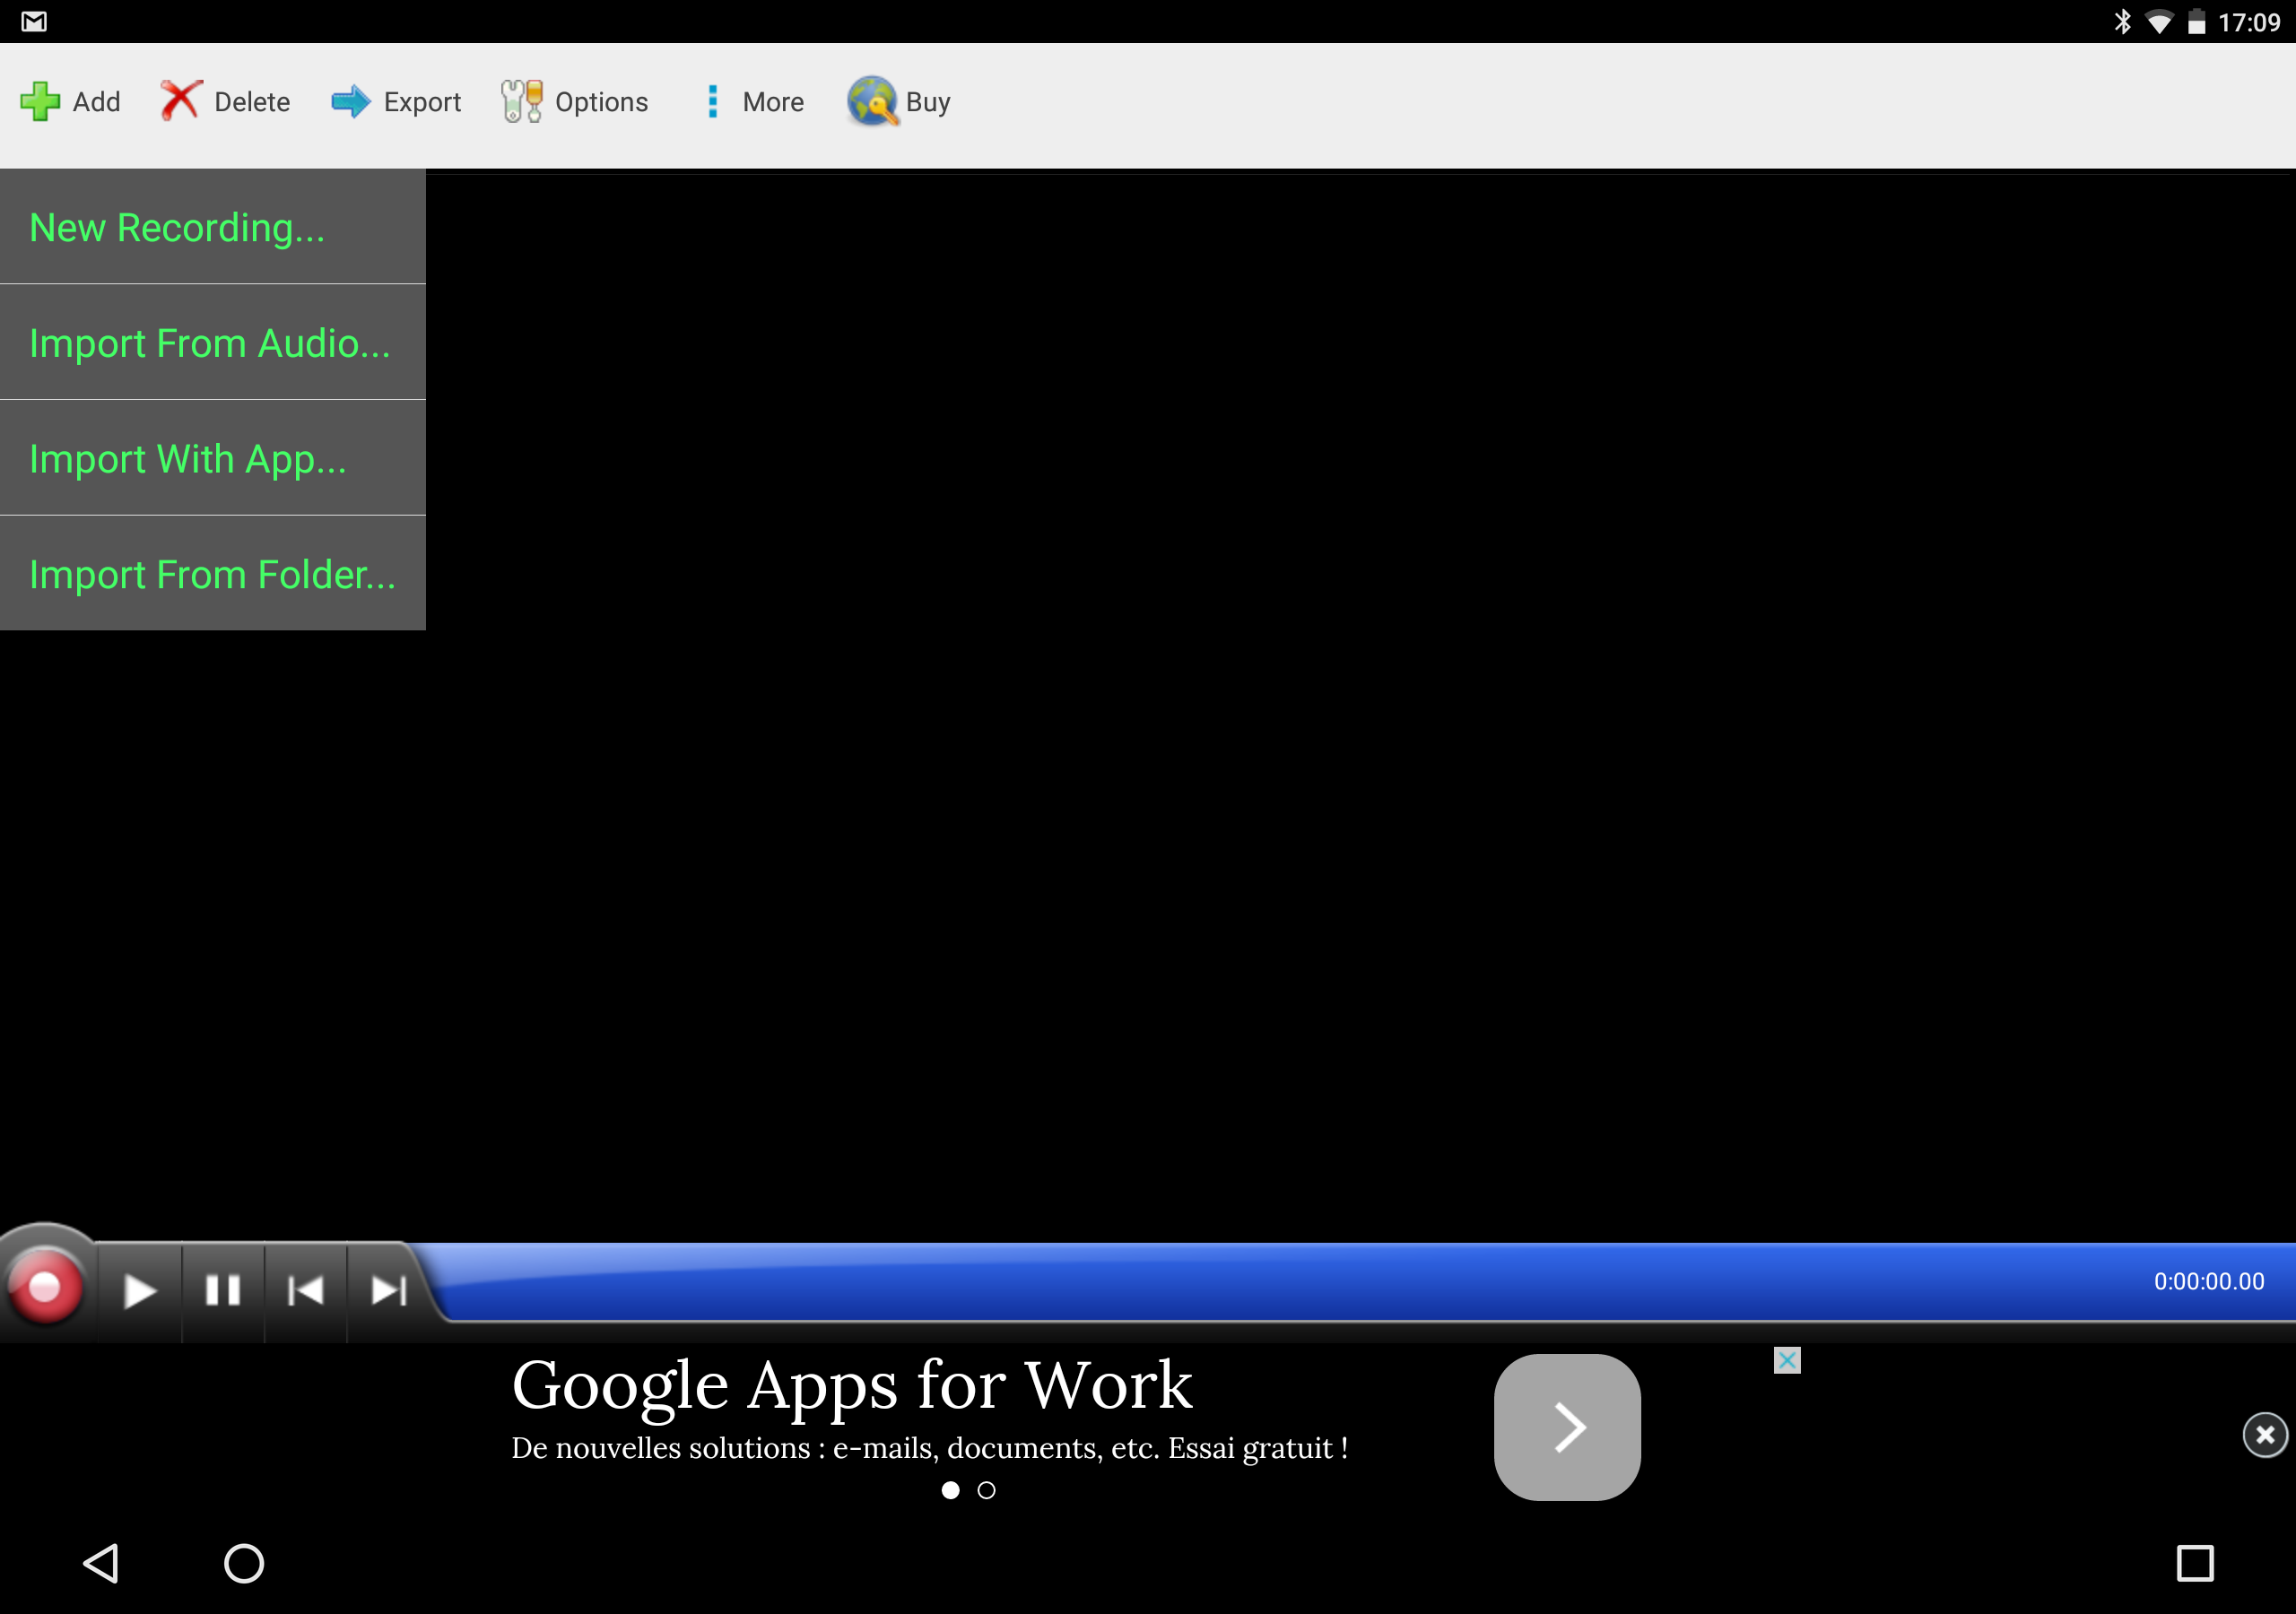2296x1614 pixels.
Task: Click the Buy globe icon
Action: pyautogui.click(x=872, y=101)
